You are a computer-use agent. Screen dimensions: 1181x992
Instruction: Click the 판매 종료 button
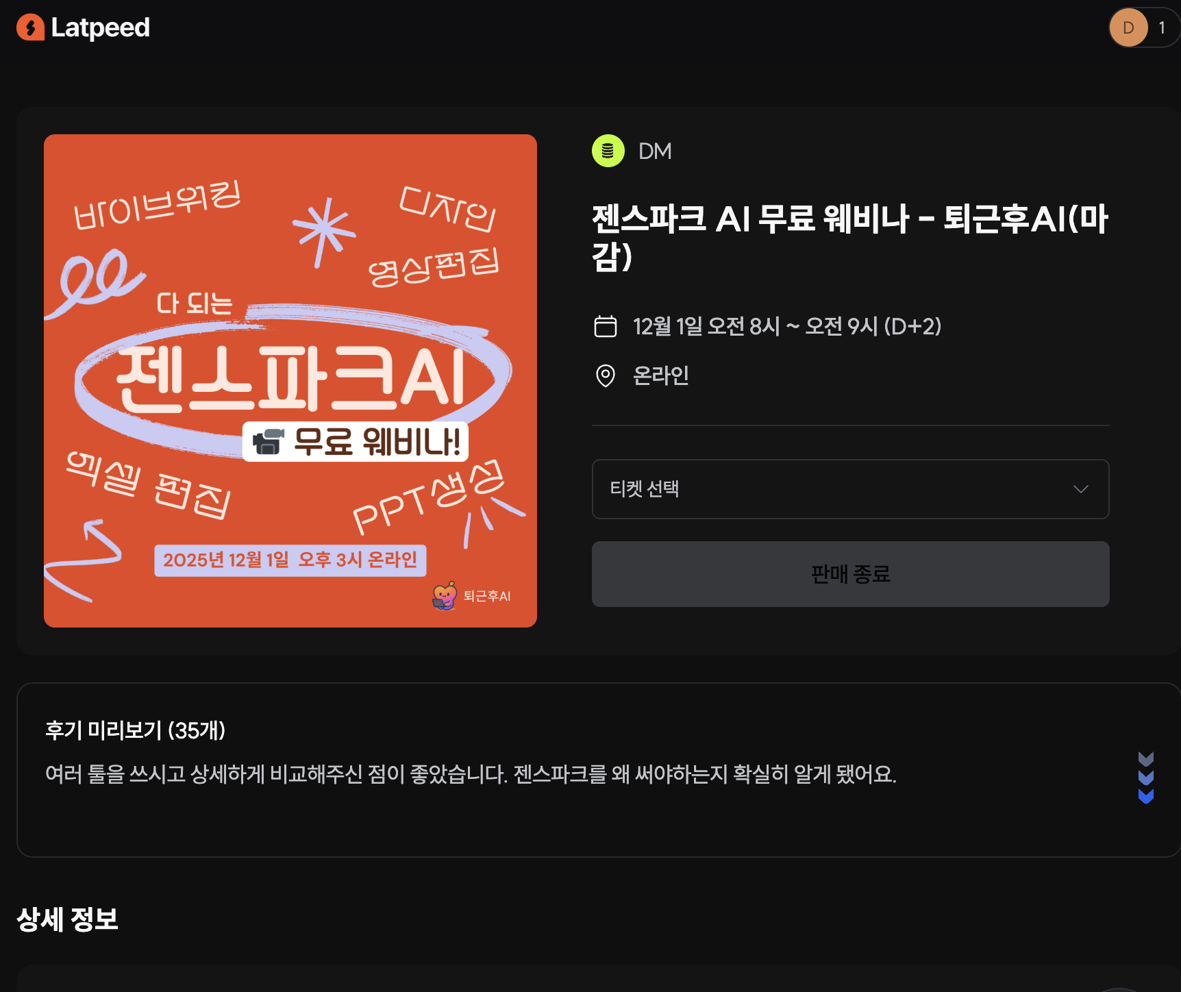850,575
